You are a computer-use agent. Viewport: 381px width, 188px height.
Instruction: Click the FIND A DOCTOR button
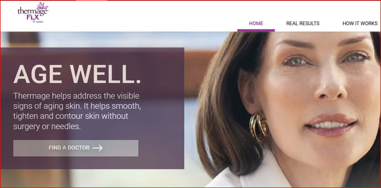76,148
